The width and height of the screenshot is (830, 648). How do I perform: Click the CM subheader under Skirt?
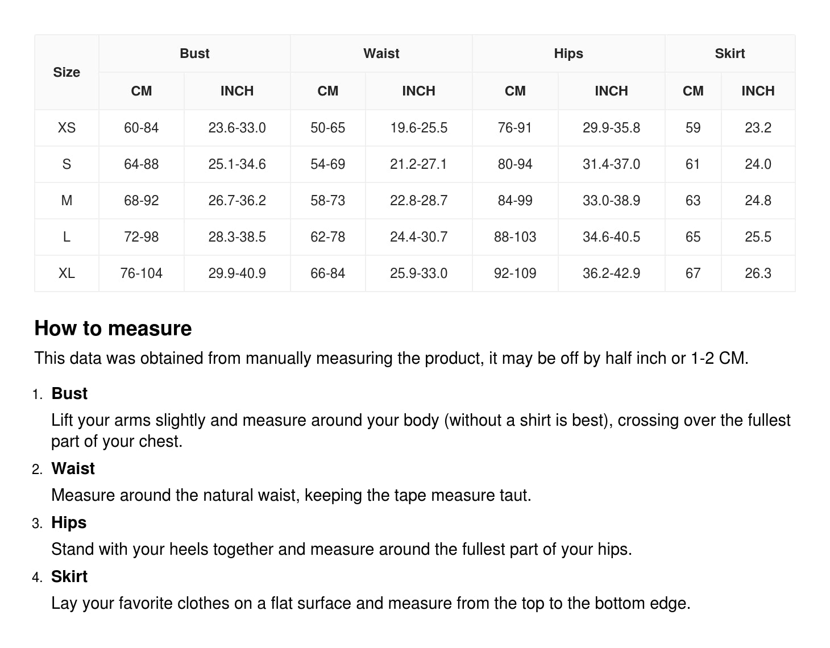(x=693, y=91)
